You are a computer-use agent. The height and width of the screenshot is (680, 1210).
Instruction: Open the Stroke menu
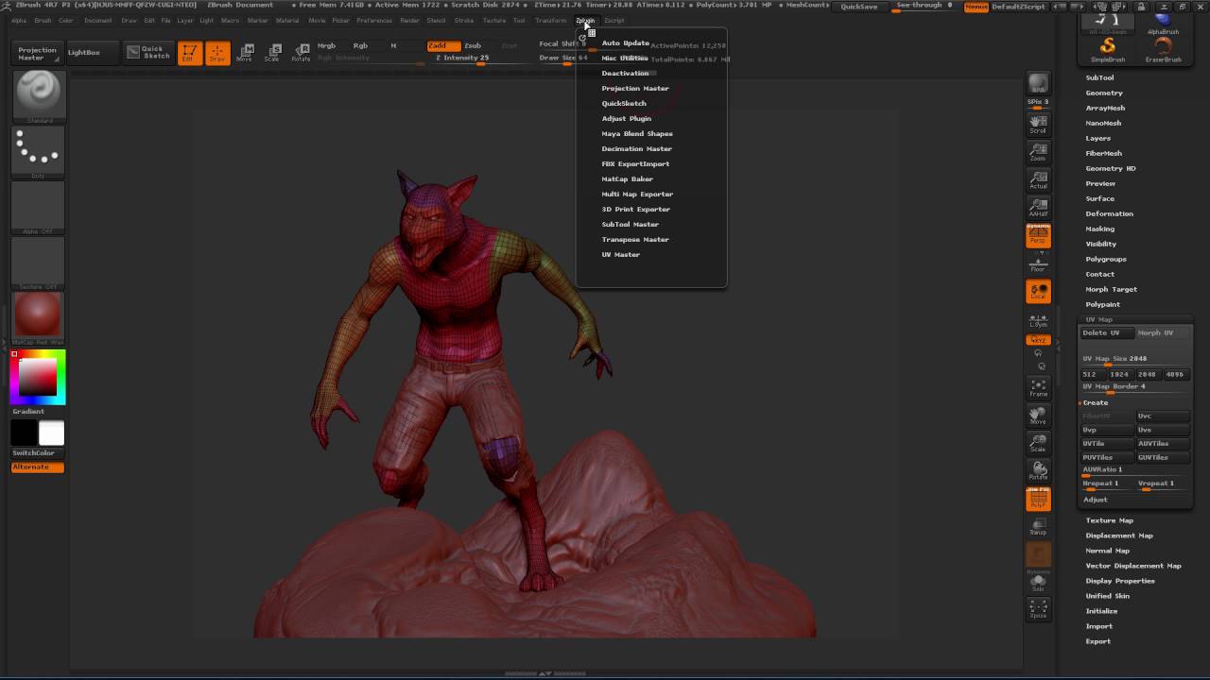464,20
